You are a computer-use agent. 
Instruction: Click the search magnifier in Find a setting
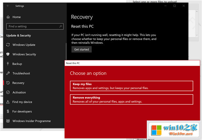click(61, 26)
